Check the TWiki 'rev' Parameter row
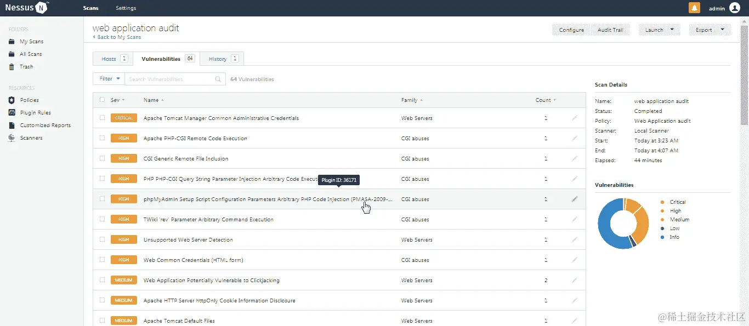 click(x=102, y=219)
